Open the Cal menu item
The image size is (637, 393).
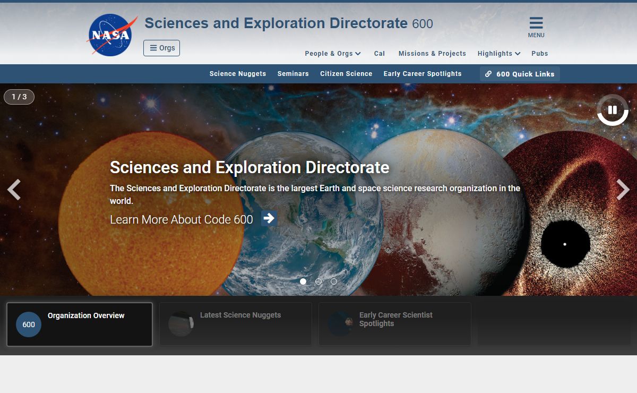[x=380, y=54]
